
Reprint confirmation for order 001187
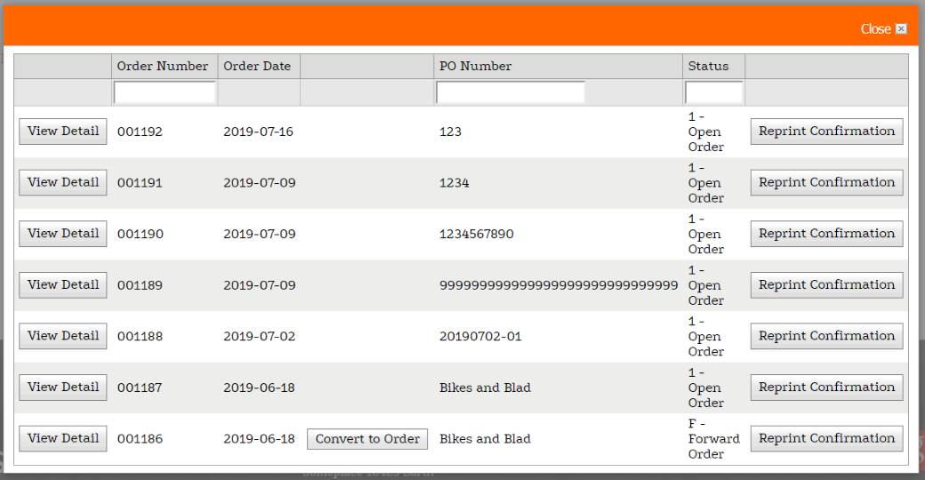click(x=826, y=388)
